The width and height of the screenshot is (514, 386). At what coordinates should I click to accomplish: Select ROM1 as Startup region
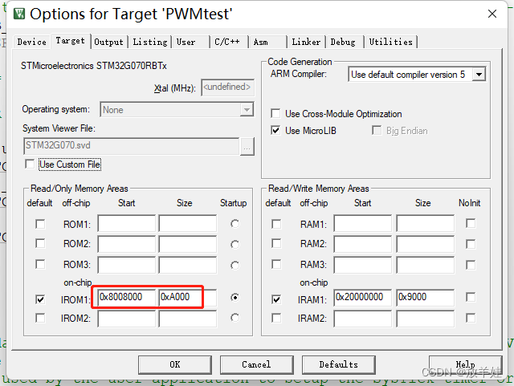[x=235, y=224]
